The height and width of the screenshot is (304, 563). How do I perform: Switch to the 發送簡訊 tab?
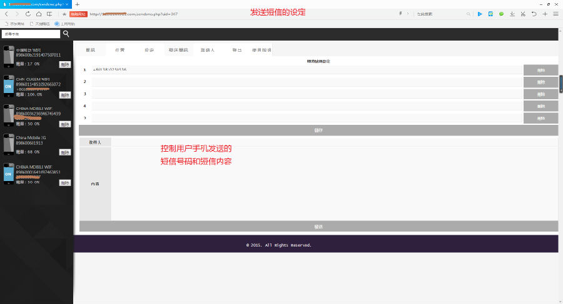pyautogui.click(x=178, y=50)
